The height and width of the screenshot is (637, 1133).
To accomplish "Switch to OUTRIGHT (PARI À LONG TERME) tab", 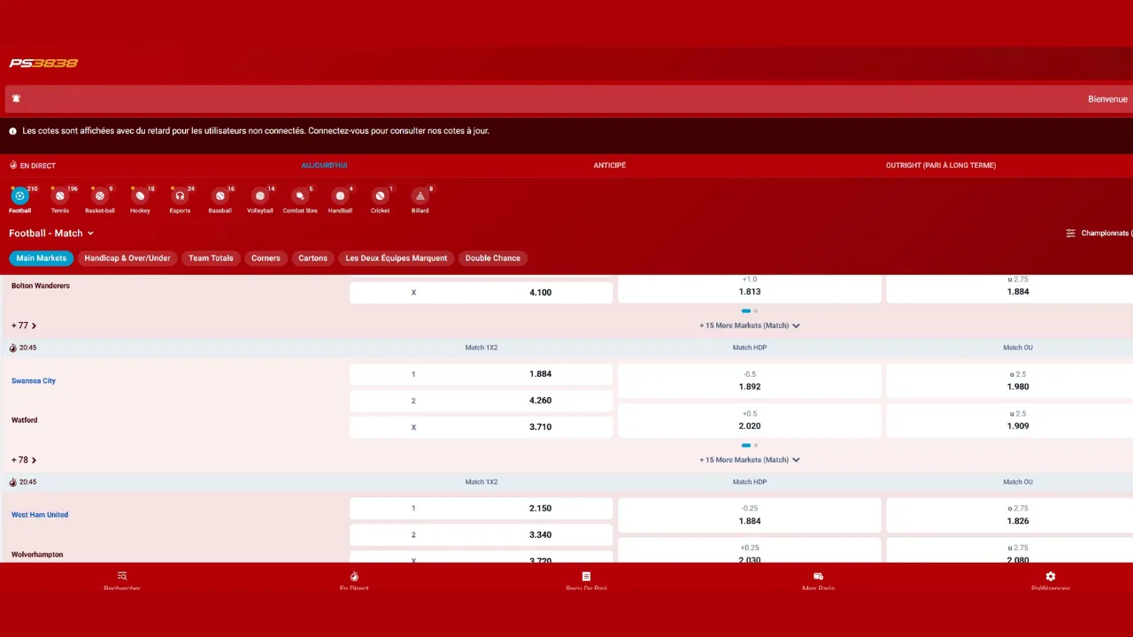I will click(941, 165).
